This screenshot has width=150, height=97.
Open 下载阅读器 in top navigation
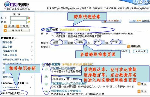click(110, 8)
